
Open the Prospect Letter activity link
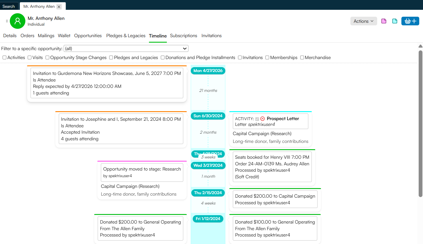pyautogui.click(x=283, y=119)
